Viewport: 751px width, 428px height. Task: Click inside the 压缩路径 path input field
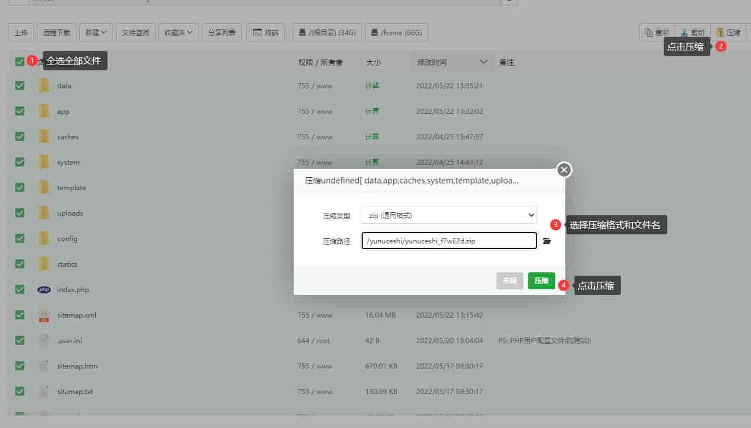(x=449, y=241)
